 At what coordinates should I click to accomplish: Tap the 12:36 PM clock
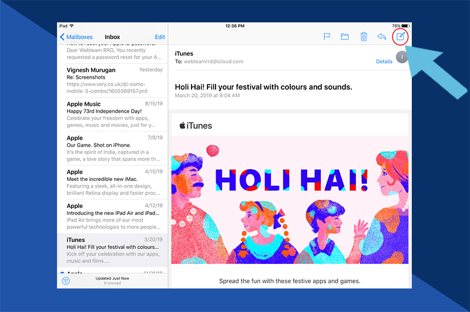pyautogui.click(x=234, y=26)
